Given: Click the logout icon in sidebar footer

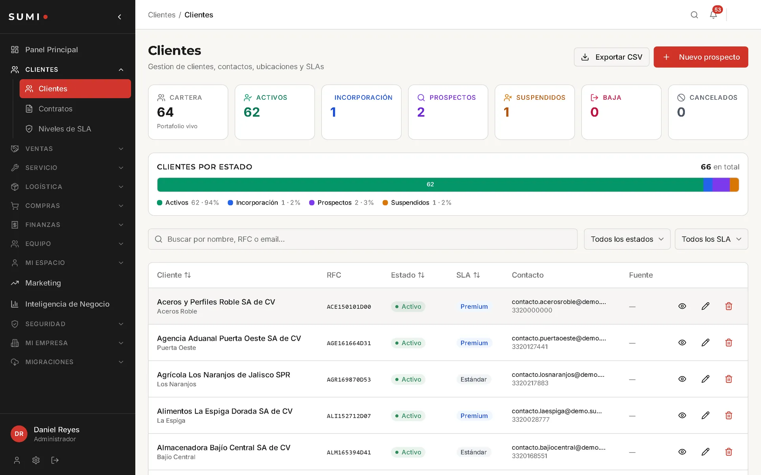Looking at the screenshot, I should 55,460.
